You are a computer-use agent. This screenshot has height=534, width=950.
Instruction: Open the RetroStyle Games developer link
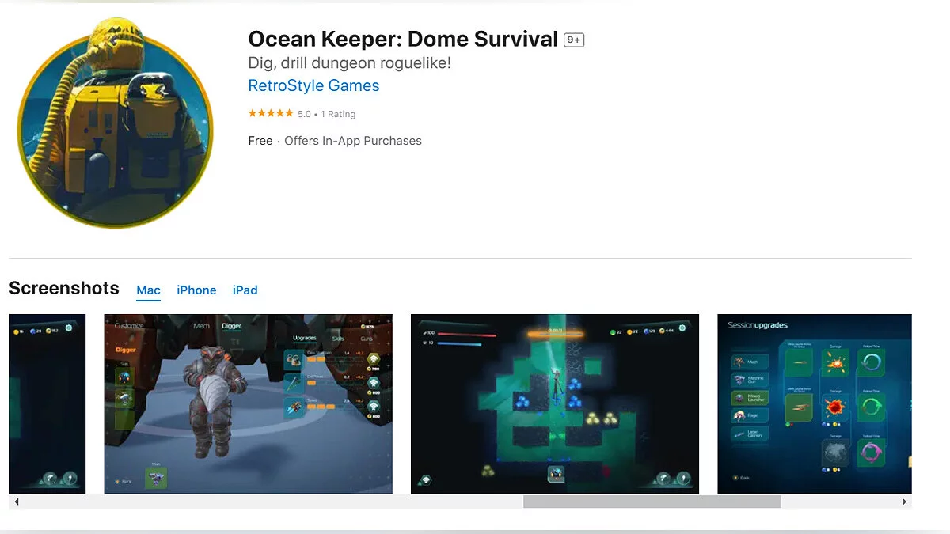point(313,85)
